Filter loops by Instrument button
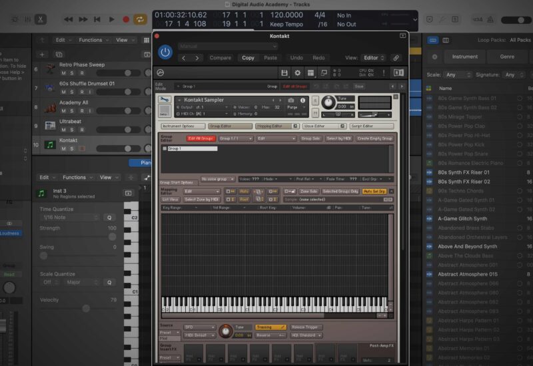 pyautogui.click(x=464, y=57)
